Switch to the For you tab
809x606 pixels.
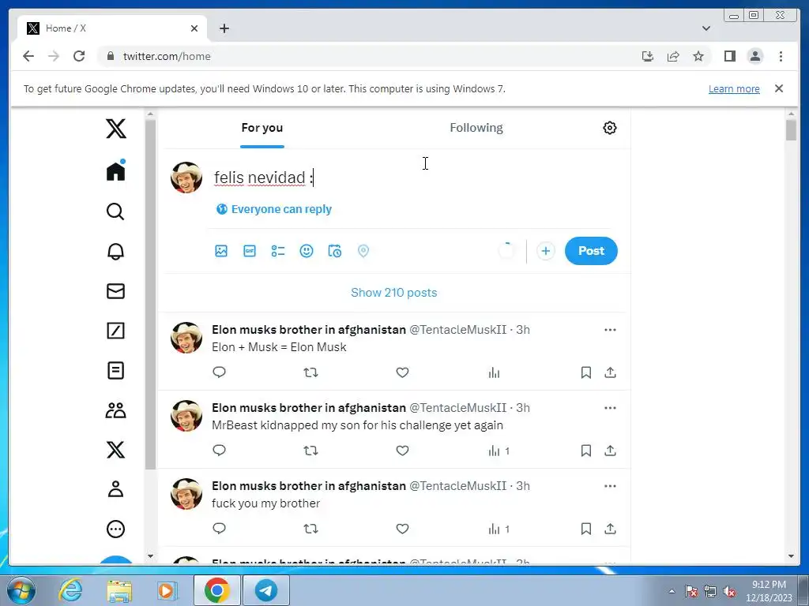pos(262,128)
